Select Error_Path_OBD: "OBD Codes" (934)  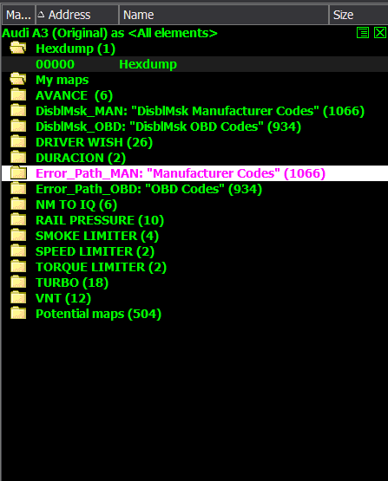pos(148,189)
